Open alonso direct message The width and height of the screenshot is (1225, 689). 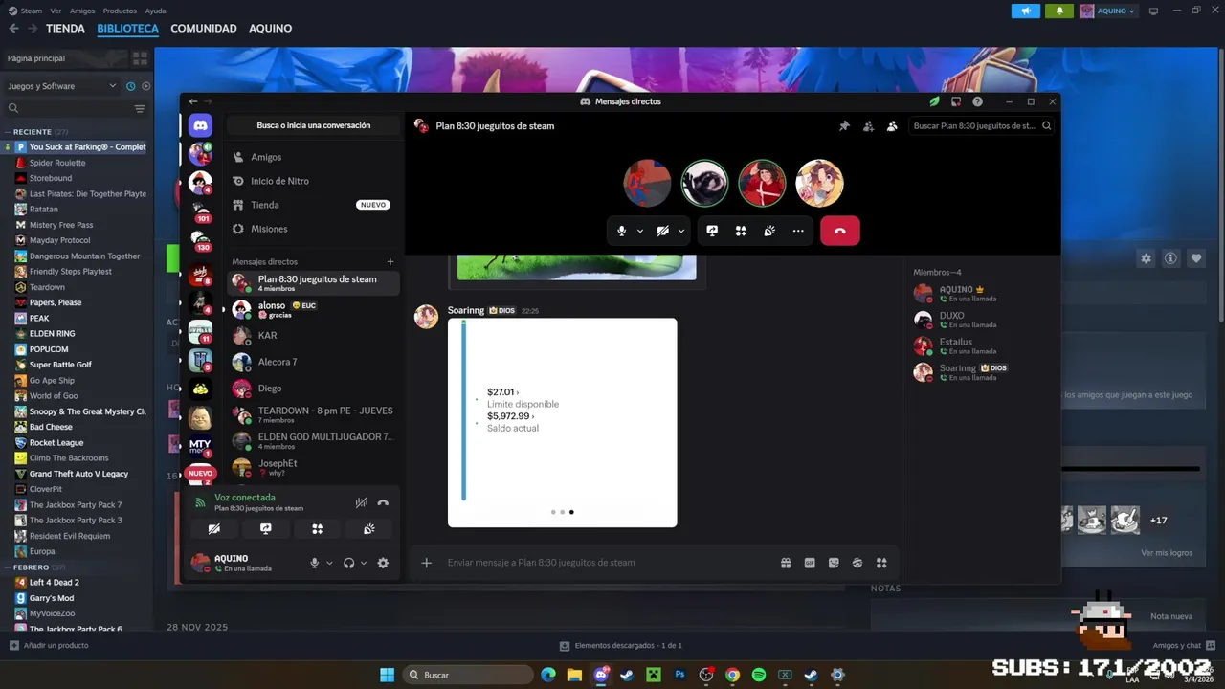(x=313, y=309)
